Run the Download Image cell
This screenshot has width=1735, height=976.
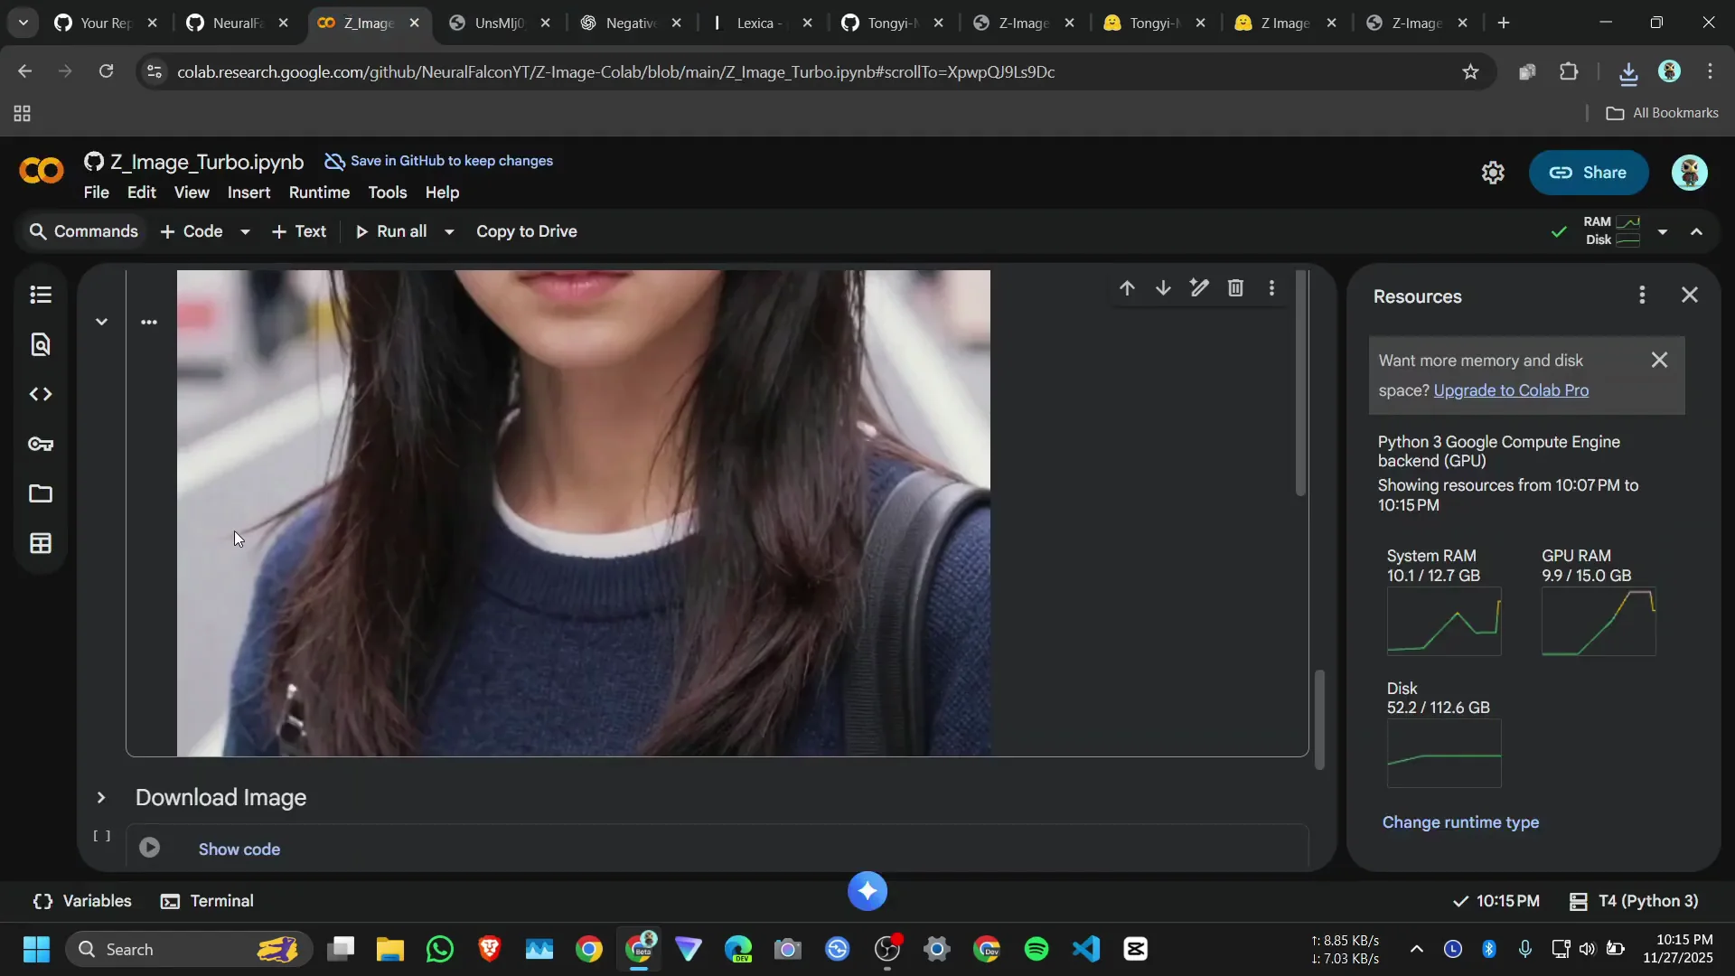150,848
